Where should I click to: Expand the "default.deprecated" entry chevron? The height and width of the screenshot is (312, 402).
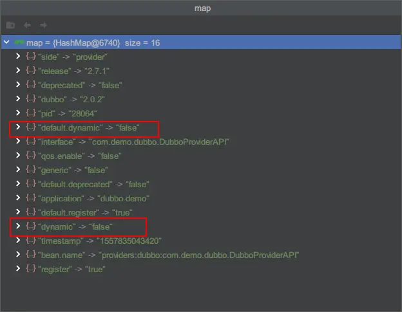18,184
